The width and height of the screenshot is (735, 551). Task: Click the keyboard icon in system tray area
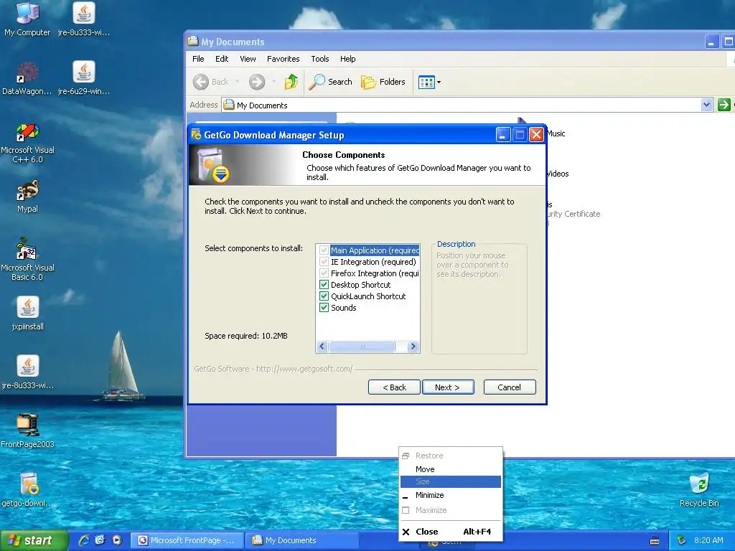(655, 541)
